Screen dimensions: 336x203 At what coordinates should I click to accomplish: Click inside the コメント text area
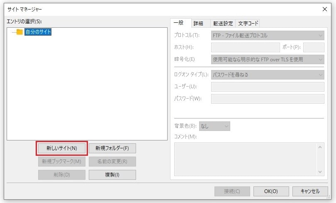[x=245, y=159]
